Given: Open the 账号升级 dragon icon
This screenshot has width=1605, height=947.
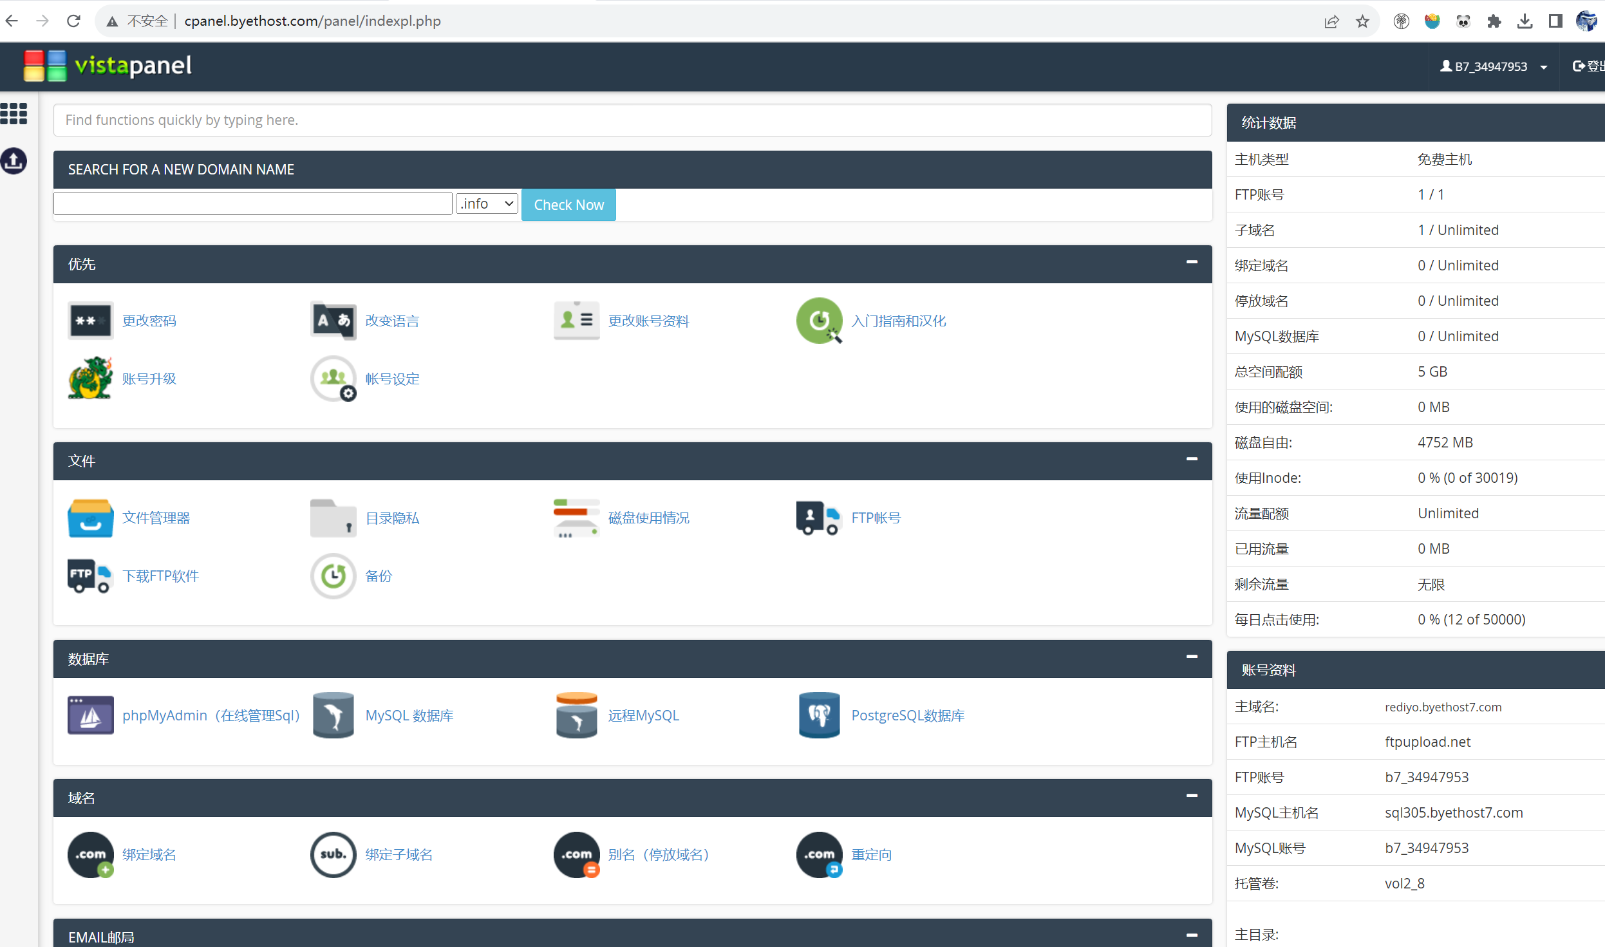Looking at the screenshot, I should click(90, 378).
